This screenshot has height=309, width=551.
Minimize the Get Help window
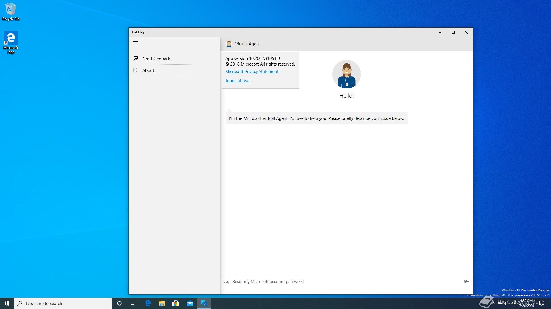(440, 32)
